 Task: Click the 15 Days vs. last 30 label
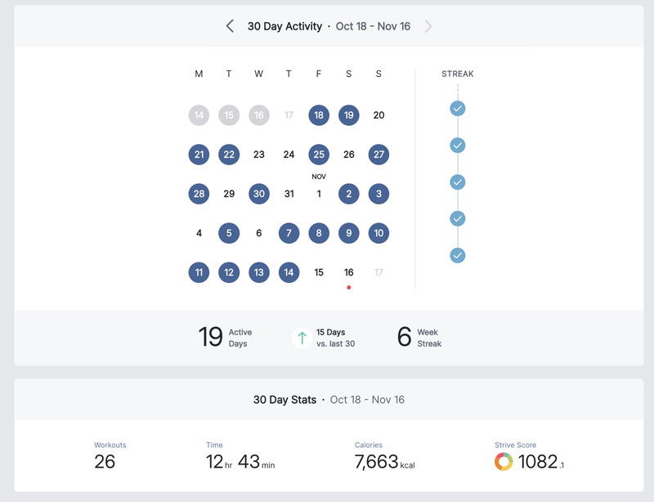coord(335,338)
